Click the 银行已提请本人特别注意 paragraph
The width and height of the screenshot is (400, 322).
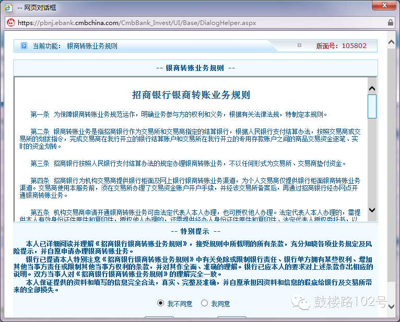[193, 267]
